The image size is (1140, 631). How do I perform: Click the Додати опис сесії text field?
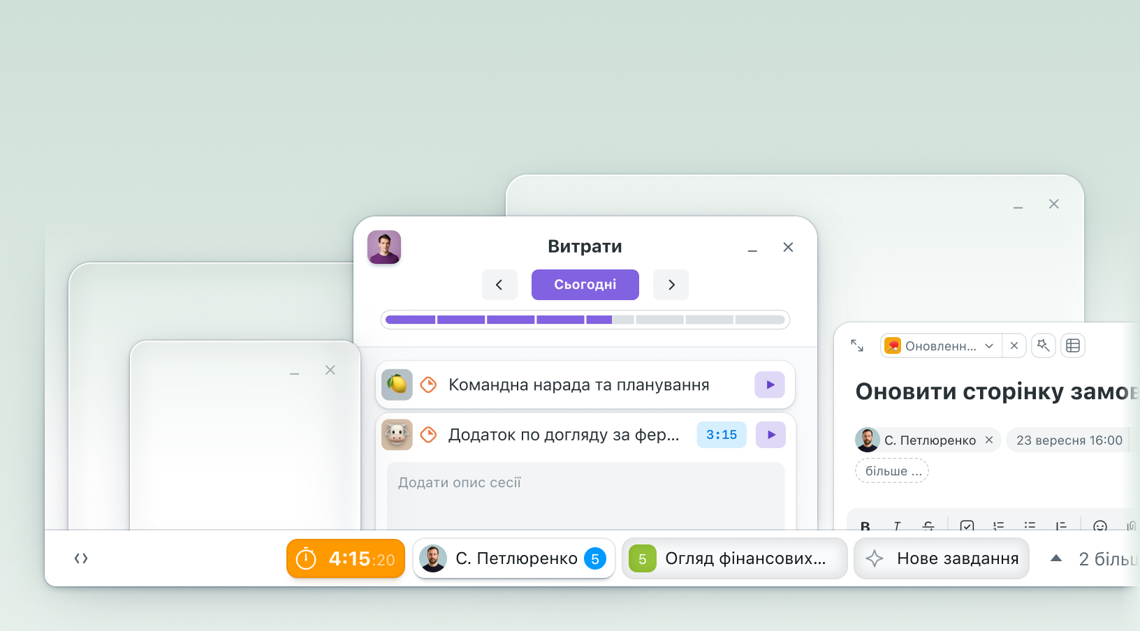(x=585, y=492)
